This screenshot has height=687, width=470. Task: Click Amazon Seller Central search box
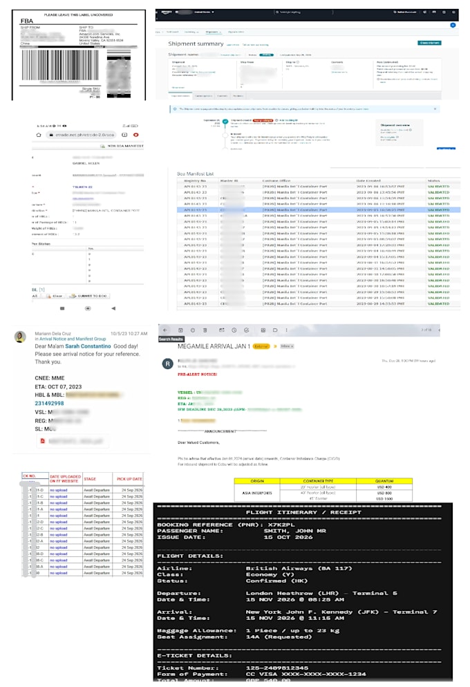tap(303, 12)
